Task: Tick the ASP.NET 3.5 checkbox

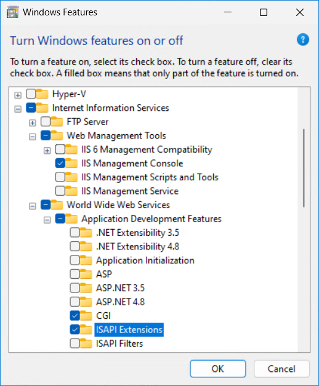Action: pos(75,287)
